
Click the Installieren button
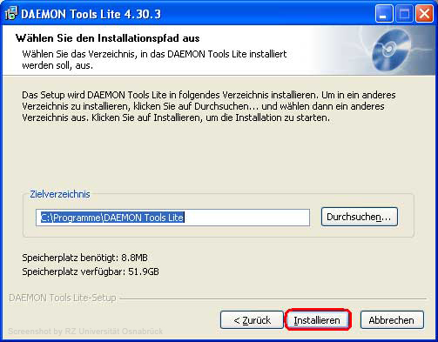click(x=318, y=319)
